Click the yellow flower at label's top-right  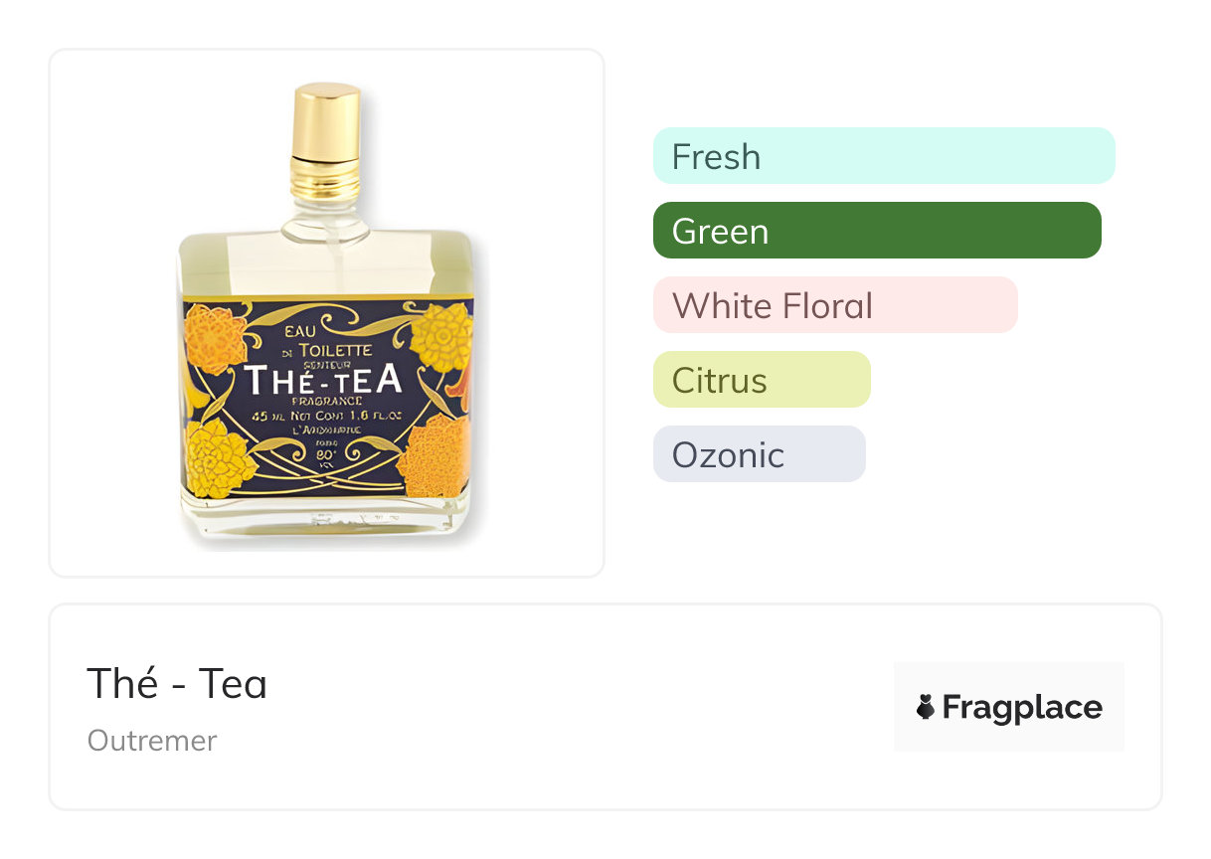click(442, 336)
